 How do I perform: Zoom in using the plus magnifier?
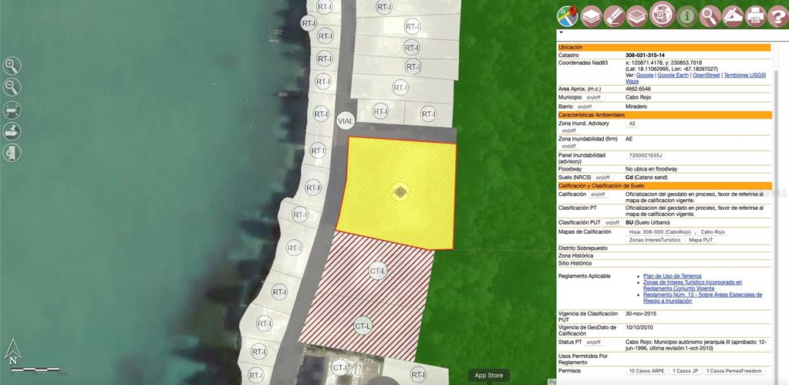pyautogui.click(x=12, y=66)
